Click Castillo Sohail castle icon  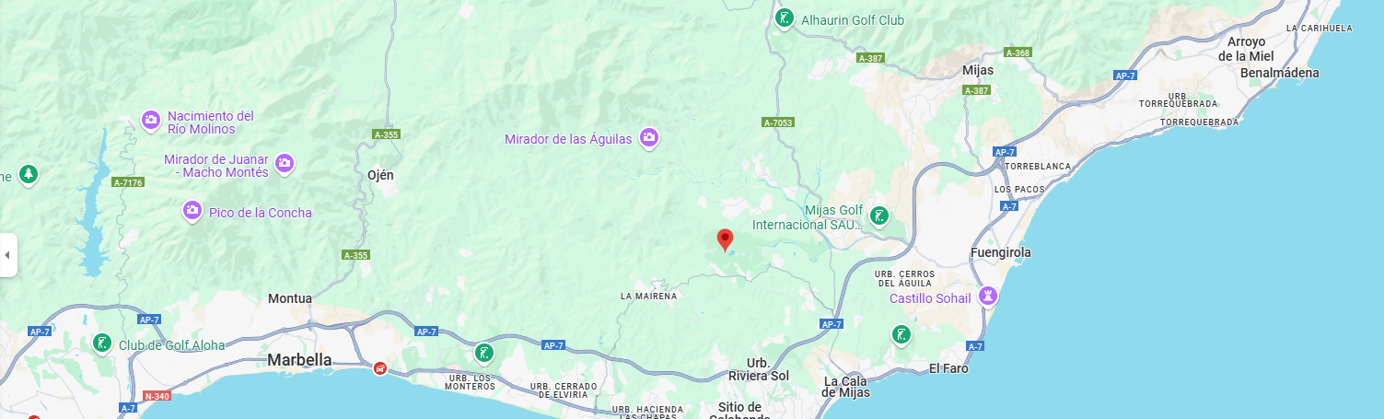(x=989, y=297)
